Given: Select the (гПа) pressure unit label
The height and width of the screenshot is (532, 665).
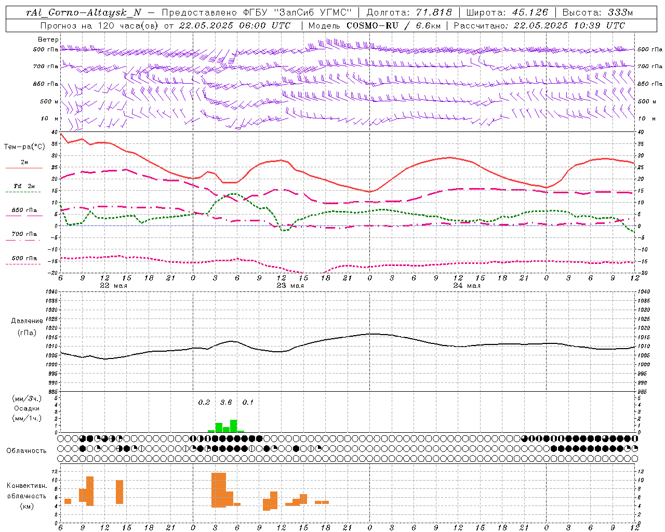Looking at the screenshot, I should 27,333.
